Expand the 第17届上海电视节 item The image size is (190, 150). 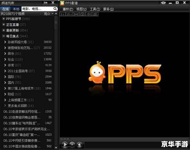[x=5, y=88]
